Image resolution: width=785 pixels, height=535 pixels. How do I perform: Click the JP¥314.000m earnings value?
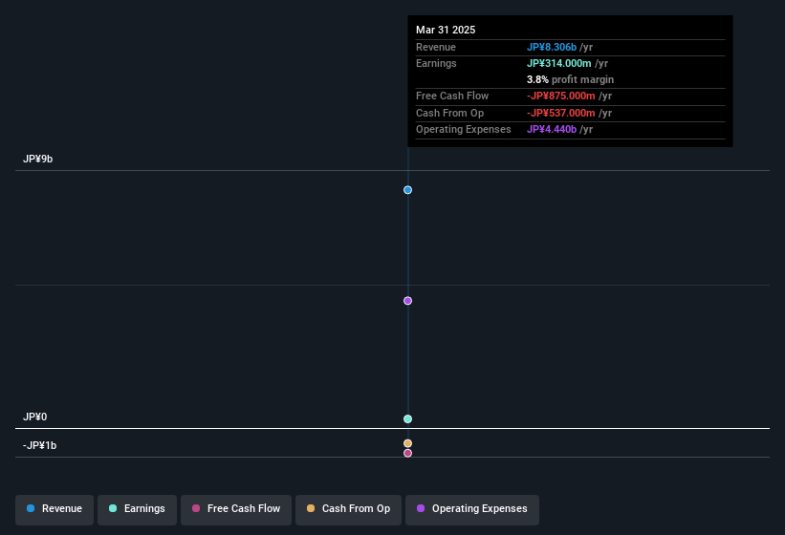(558, 63)
